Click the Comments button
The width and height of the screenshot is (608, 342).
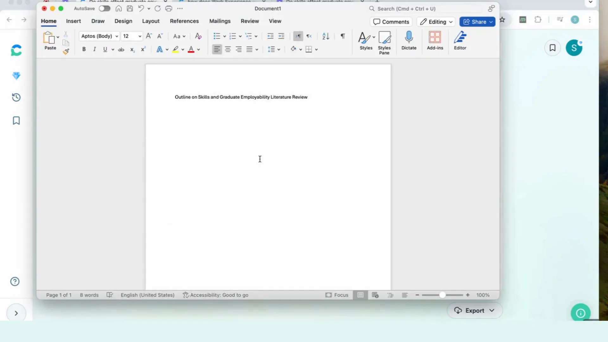392,22
